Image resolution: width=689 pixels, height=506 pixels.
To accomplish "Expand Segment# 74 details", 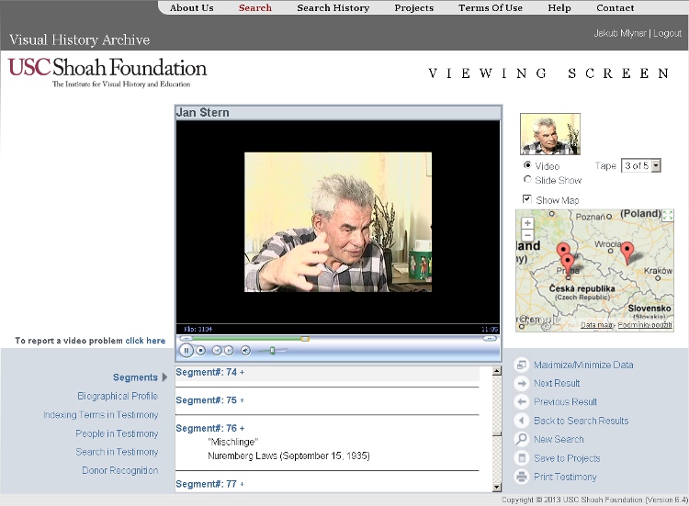I will tap(243, 372).
